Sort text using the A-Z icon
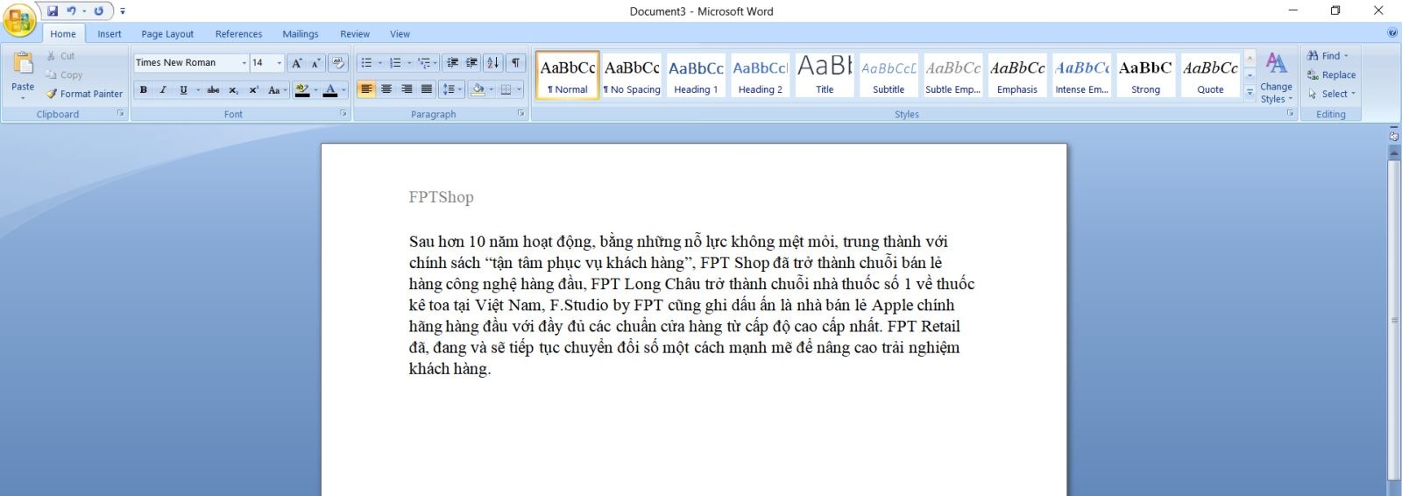The height and width of the screenshot is (496, 1402). (x=493, y=63)
